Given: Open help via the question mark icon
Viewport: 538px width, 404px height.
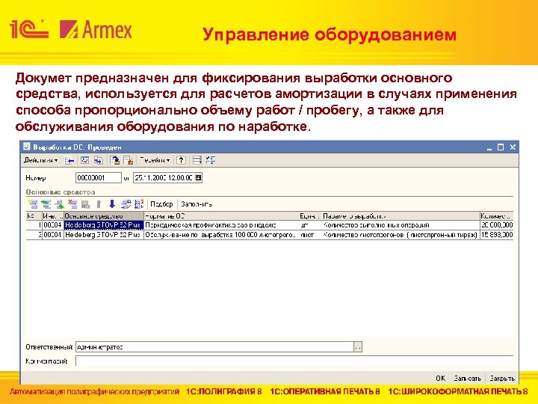Looking at the screenshot, I should point(181,160).
